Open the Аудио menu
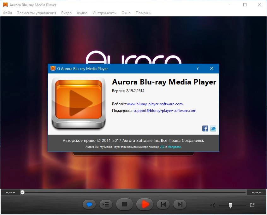 click(x=82, y=13)
